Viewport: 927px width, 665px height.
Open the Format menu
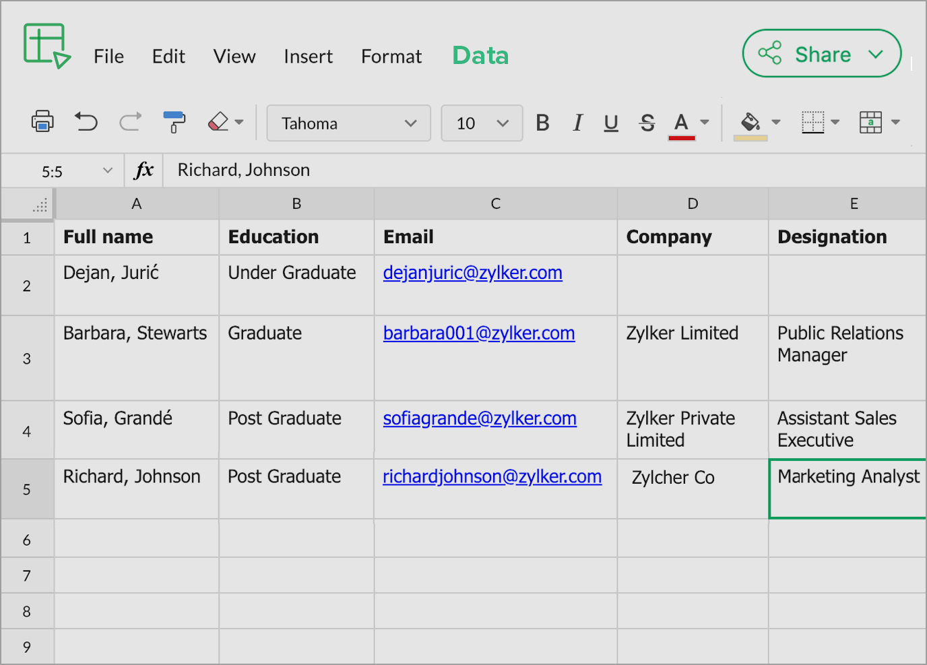pos(391,57)
